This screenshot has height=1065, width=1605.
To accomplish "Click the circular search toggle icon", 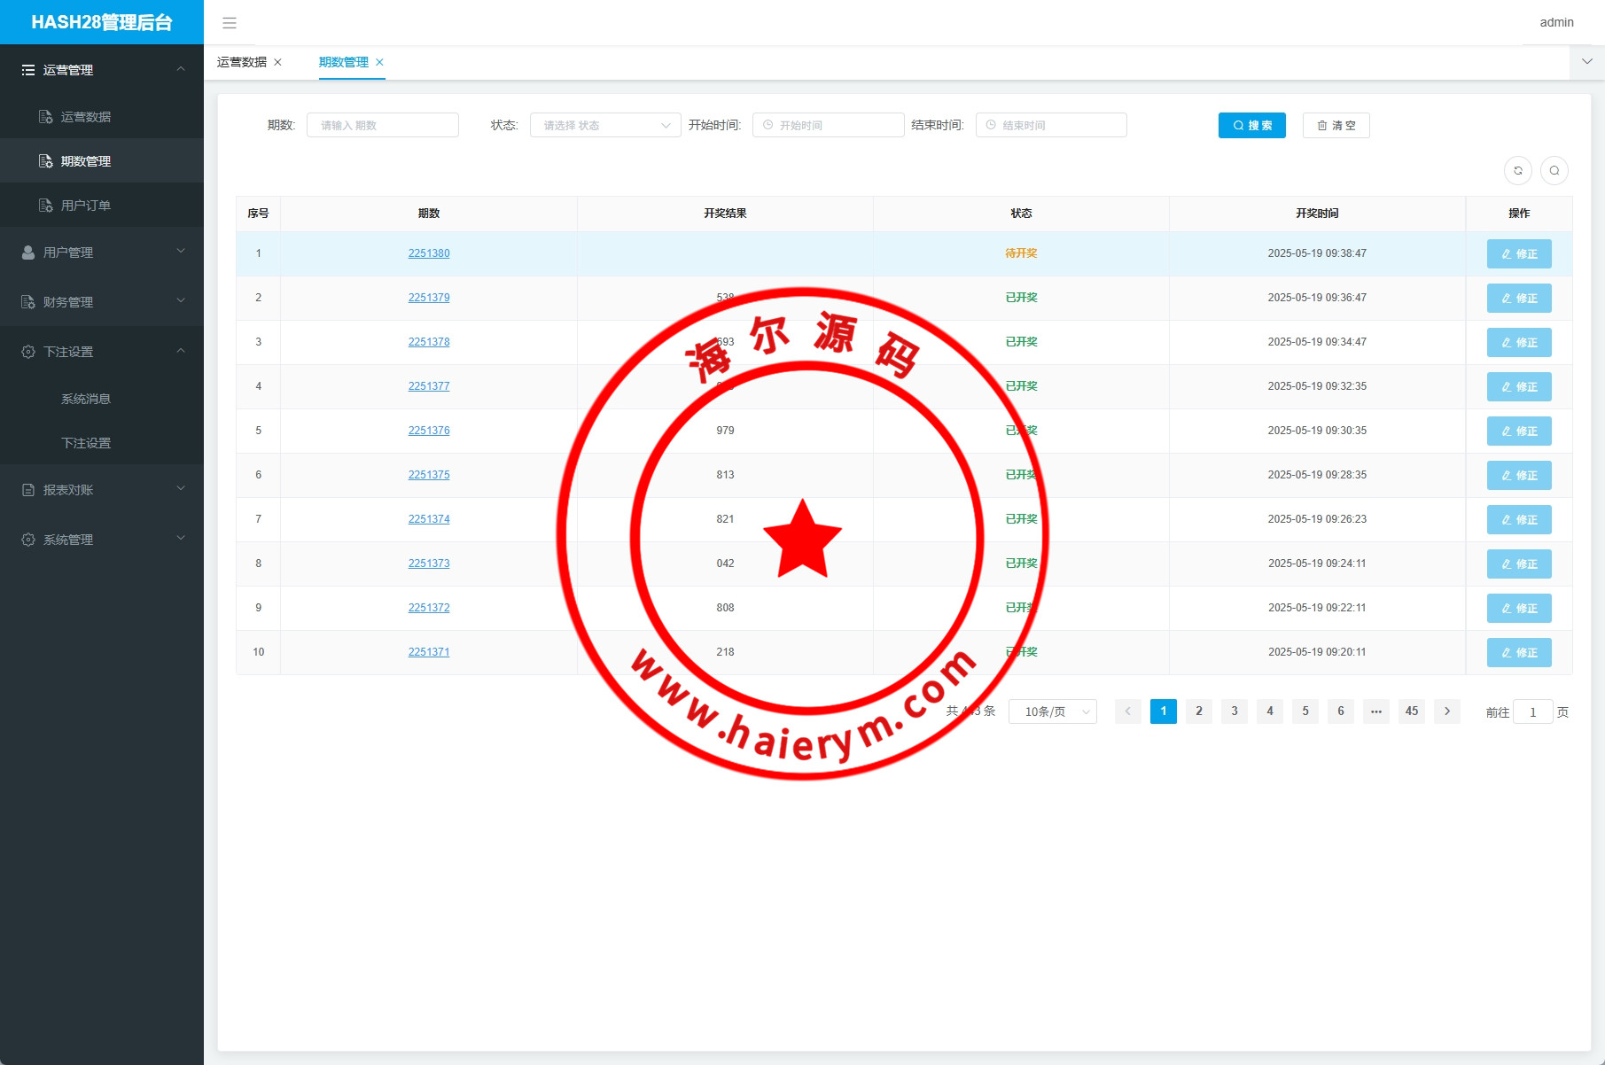I will [1554, 170].
